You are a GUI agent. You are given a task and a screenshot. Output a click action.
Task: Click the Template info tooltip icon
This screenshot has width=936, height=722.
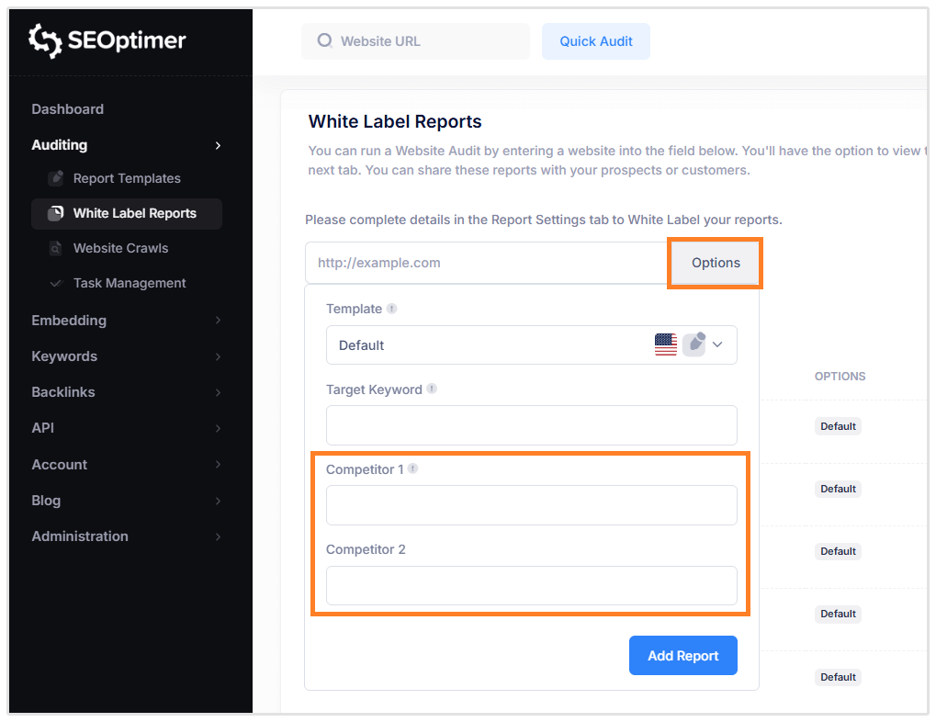pos(392,309)
